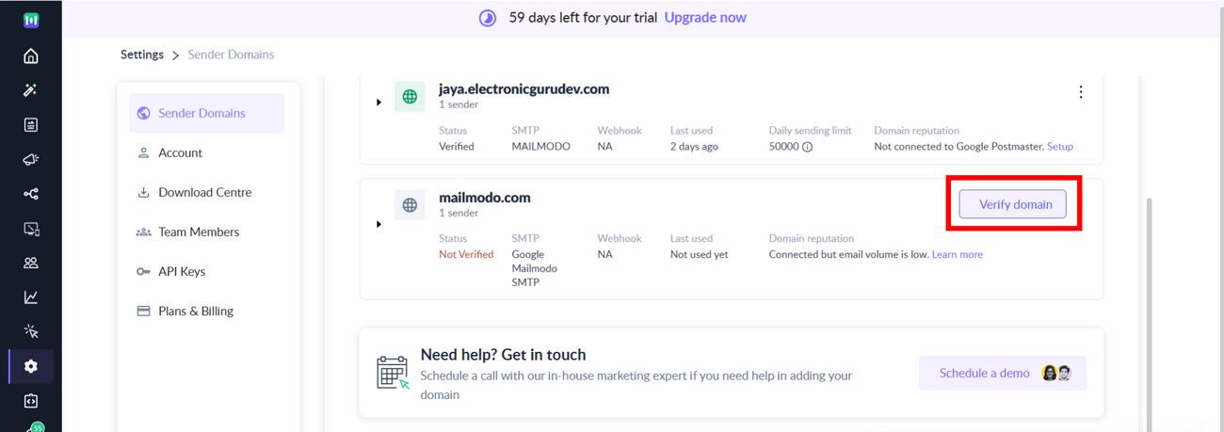Click the green globe icon for jaya.electronicgurudev.com
This screenshot has width=1224, height=432.
[410, 97]
